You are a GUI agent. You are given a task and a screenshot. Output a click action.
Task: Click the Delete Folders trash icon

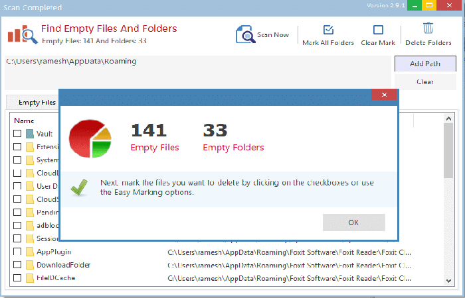click(428, 28)
